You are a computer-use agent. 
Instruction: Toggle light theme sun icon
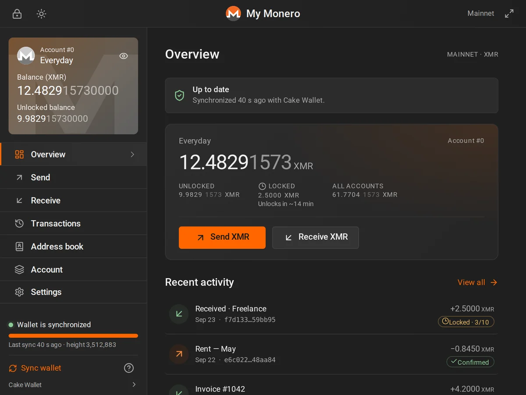point(41,14)
